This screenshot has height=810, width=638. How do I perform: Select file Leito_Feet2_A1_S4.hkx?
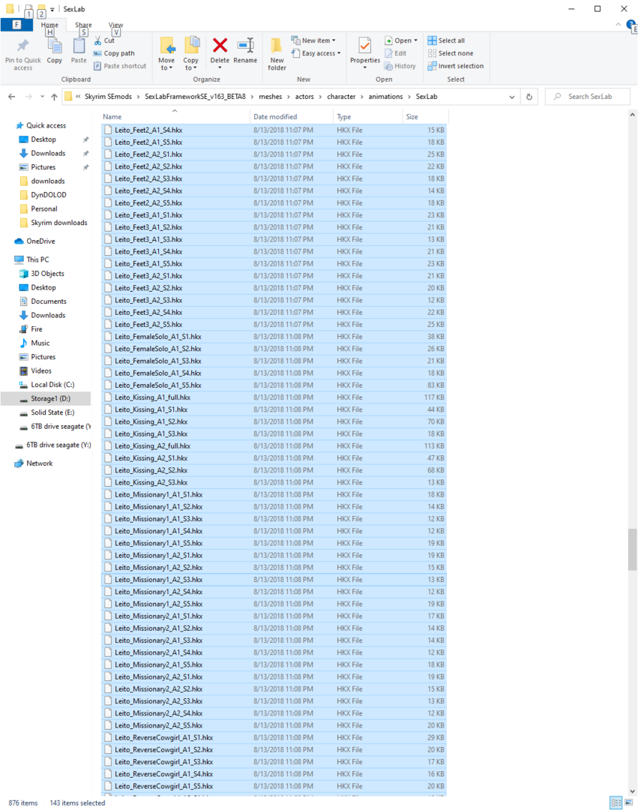click(274, 130)
